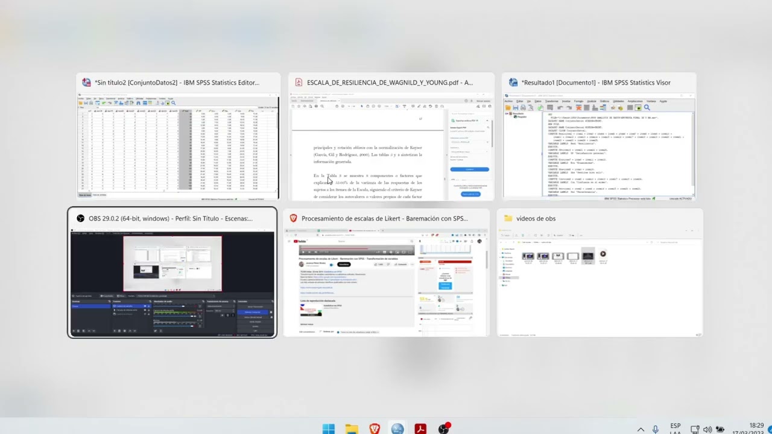Open the Windows Start menu

(329, 429)
